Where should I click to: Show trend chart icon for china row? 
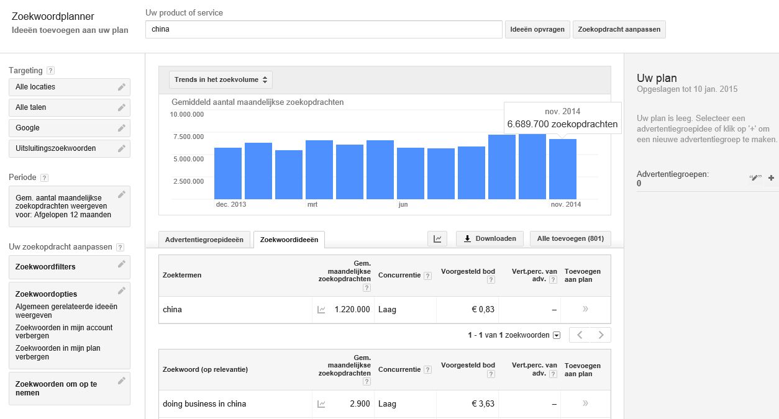tap(321, 310)
